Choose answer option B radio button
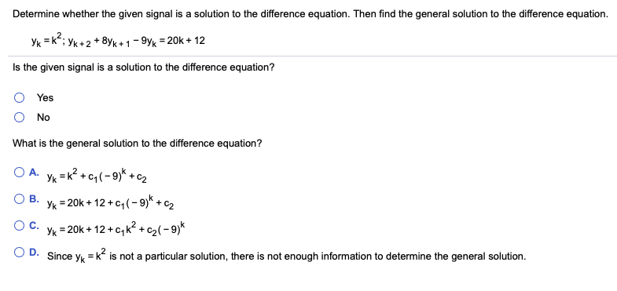 click(x=20, y=199)
